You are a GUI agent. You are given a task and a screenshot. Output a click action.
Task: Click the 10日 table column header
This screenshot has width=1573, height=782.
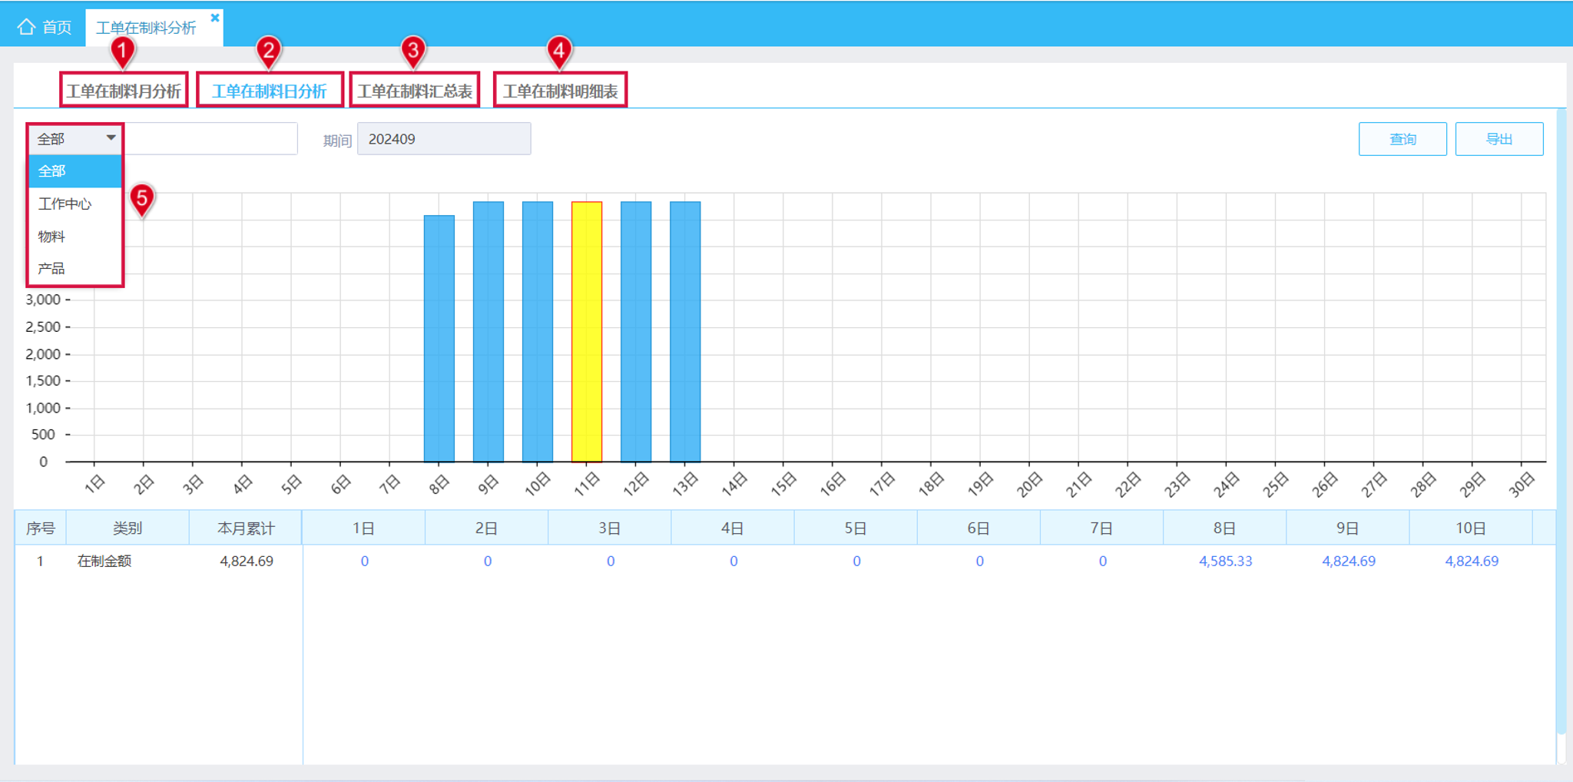pos(1471,529)
